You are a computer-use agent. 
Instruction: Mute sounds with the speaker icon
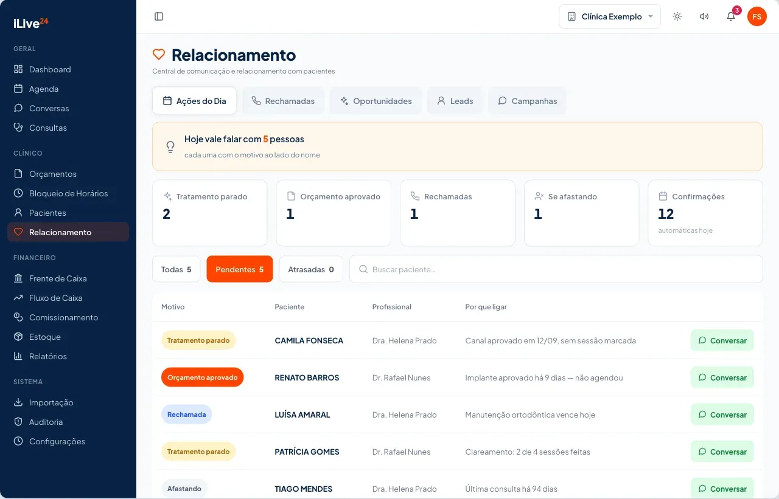tap(704, 16)
